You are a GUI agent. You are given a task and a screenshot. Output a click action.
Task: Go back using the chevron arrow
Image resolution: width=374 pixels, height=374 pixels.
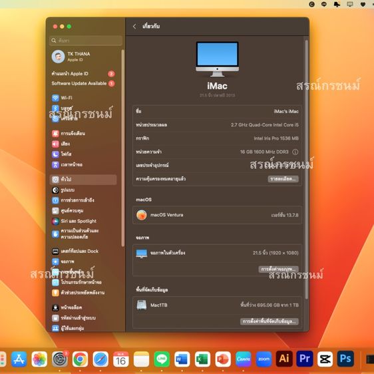pyautogui.click(x=134, y=27)
